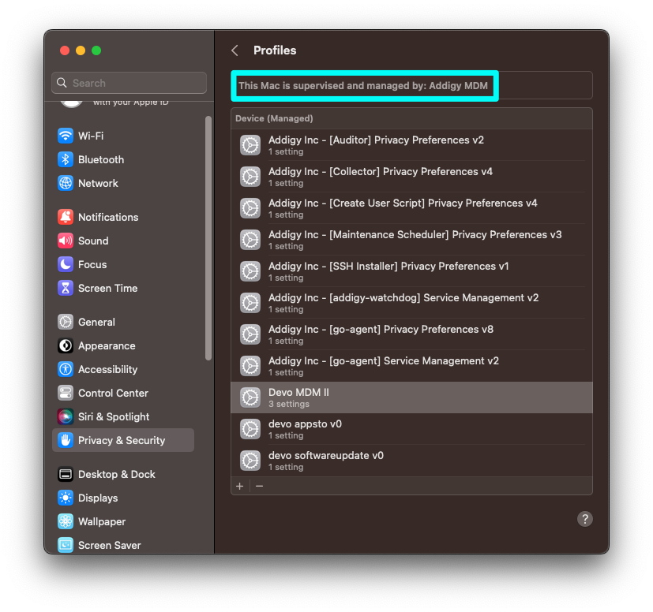
Task: Open Screen Saver in sidebar
Action: (x=123, y=545)
